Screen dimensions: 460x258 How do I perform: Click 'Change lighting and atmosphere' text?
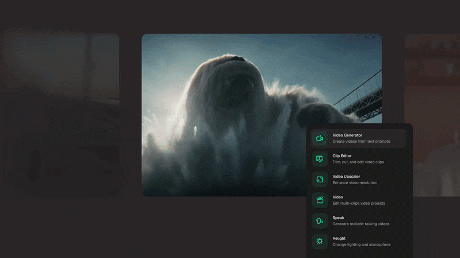(362, 245)
